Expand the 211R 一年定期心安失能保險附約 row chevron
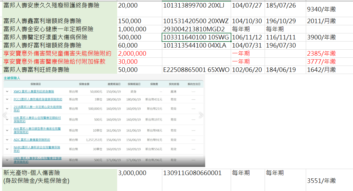353x191 pixels. pyautogui.click(x=7, y=109)
